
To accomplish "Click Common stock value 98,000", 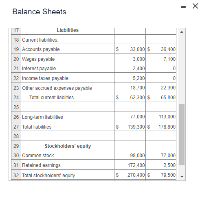I will coord(137,156).
